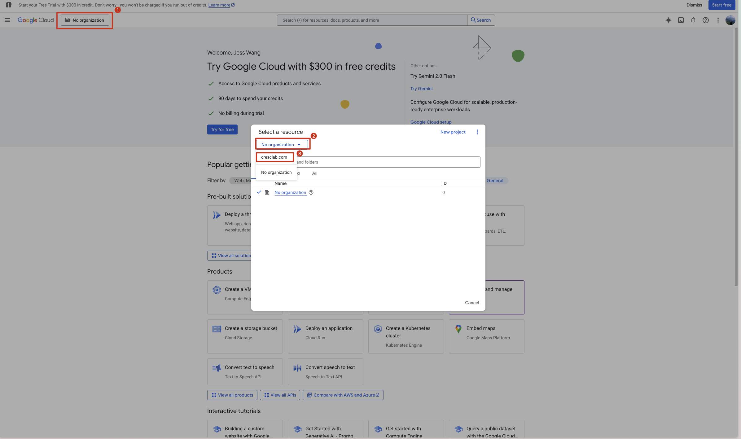
Task: Click the Cloud Storage bucket icon
Action: click(217, 329)
